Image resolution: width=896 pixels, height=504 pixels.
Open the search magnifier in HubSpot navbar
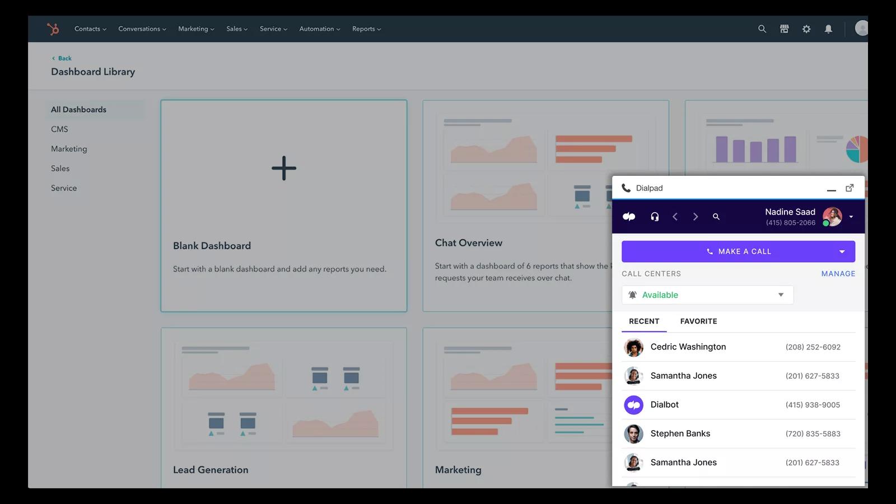762,29
